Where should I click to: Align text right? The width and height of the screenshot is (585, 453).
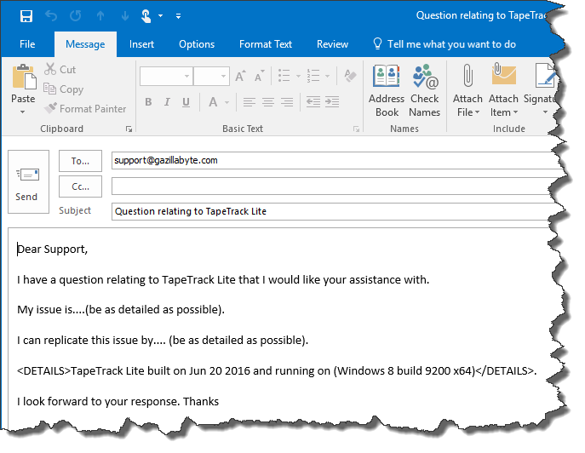[286, 102]
